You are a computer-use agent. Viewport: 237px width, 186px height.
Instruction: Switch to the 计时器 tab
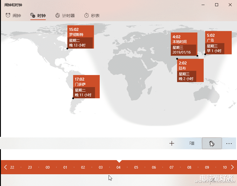[x=68, y=16]
